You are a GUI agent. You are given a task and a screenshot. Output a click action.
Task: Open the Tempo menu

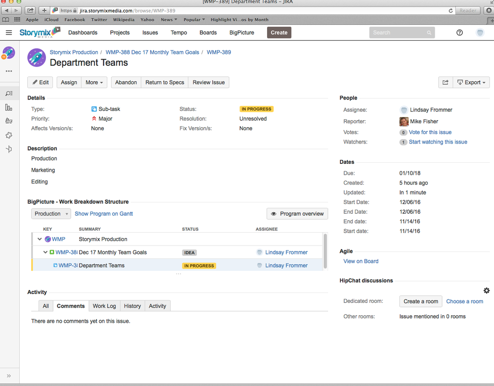click(179, 33)
